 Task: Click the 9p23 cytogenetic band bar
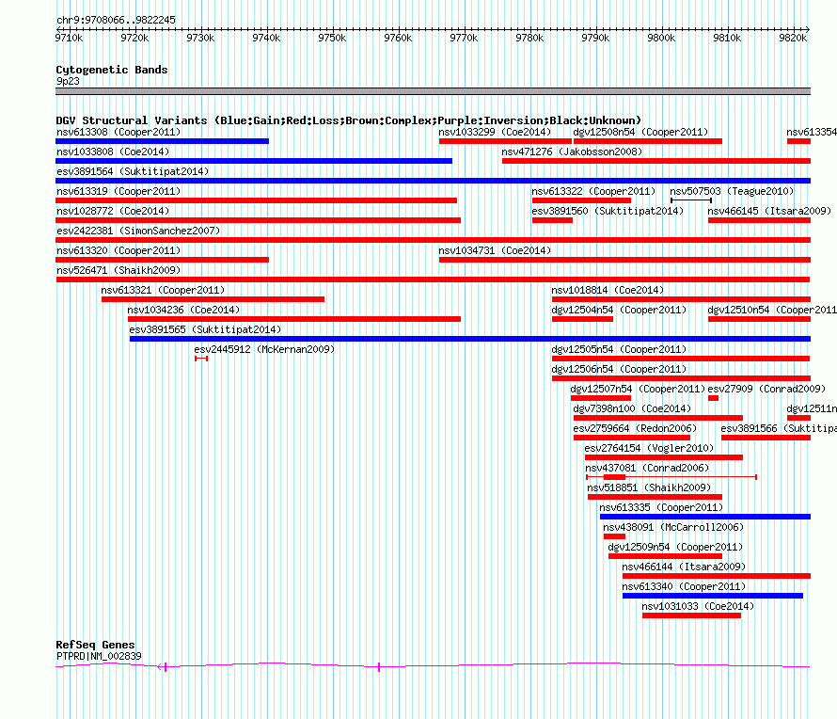coord(433,91)
